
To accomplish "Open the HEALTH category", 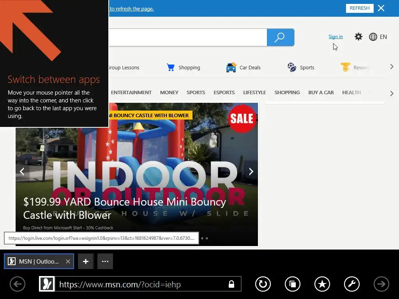I will [351, 93].
